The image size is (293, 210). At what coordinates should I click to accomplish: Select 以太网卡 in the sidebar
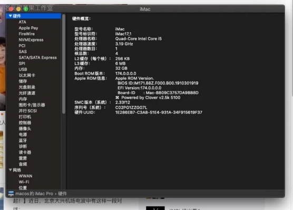click(27, 76)
